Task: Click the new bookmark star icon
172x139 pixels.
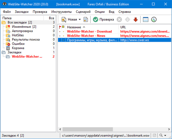Action: 64,20
